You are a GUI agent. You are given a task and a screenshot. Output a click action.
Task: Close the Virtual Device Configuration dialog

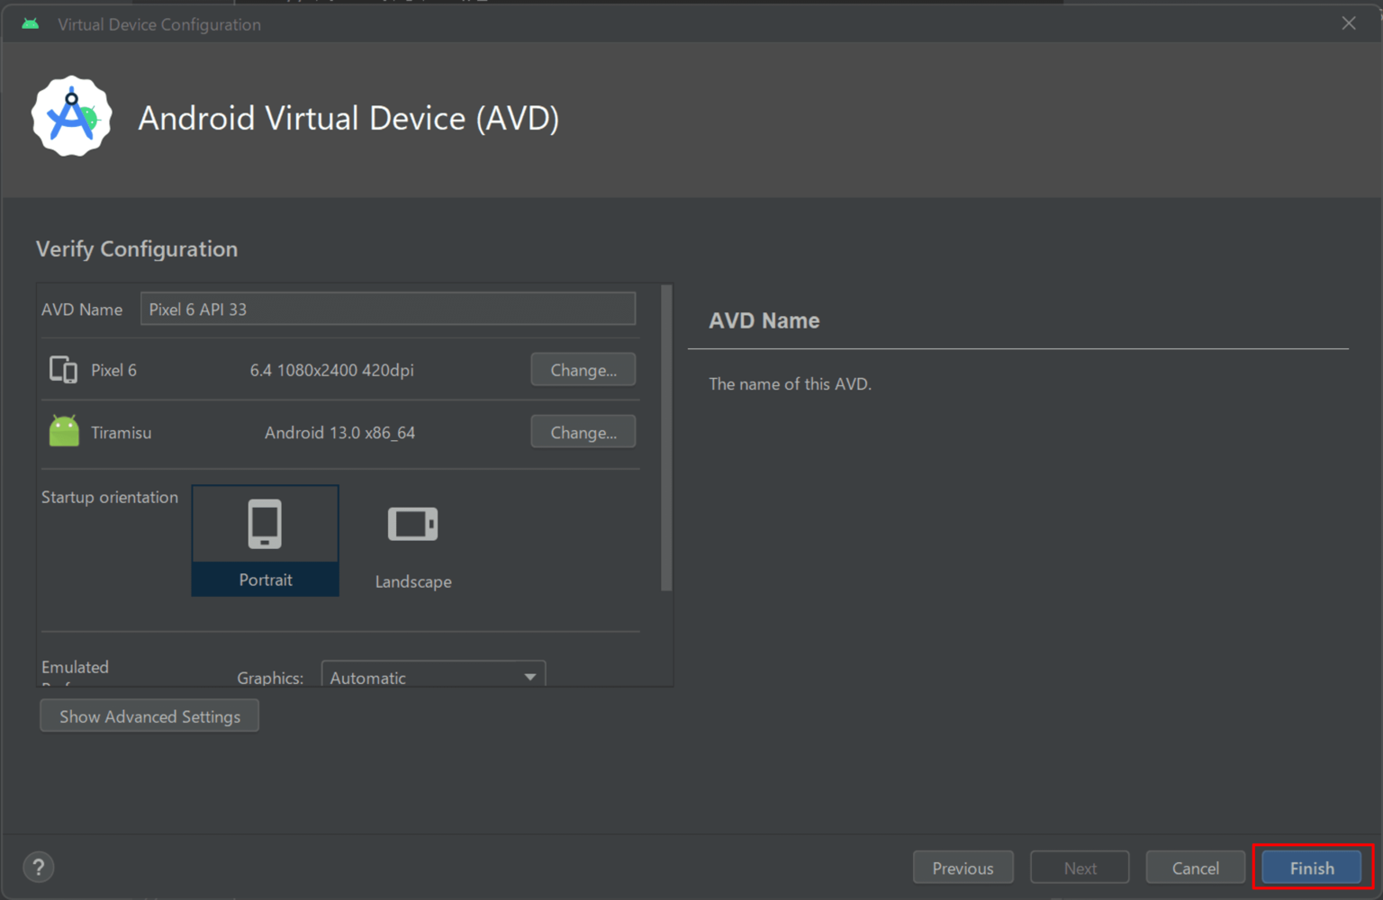point(1348,24)
